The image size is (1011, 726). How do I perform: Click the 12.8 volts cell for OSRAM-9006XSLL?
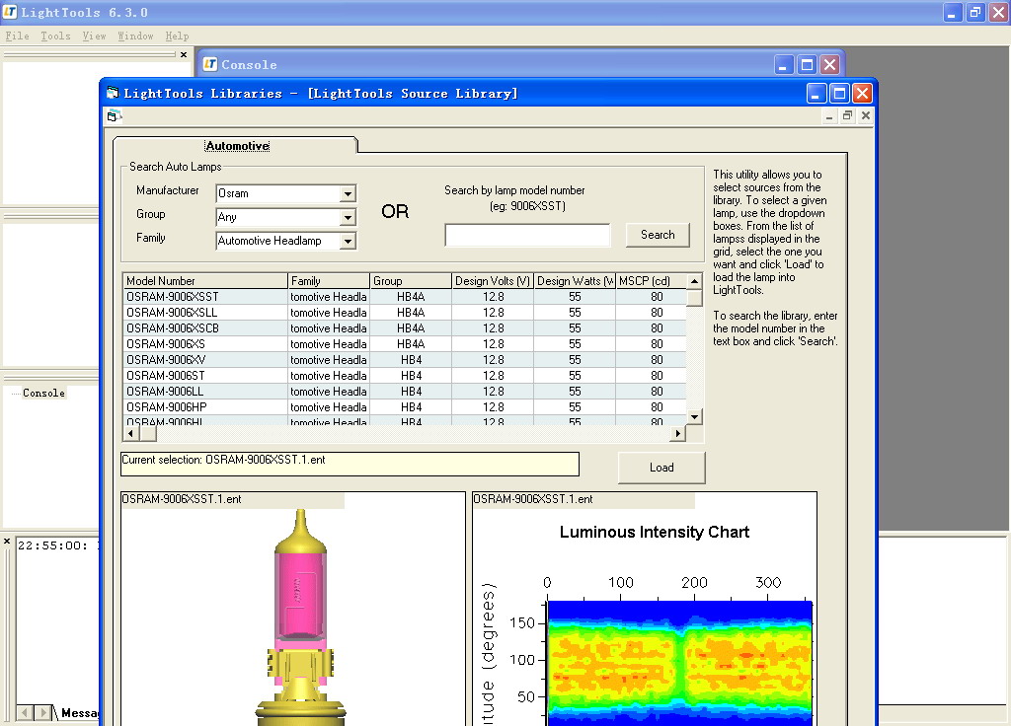click(493, 313)
